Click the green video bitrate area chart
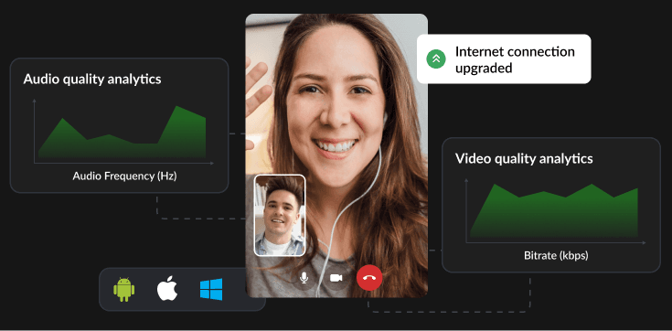This screenshot has width=672, height=331. click(x=554, y=210)
